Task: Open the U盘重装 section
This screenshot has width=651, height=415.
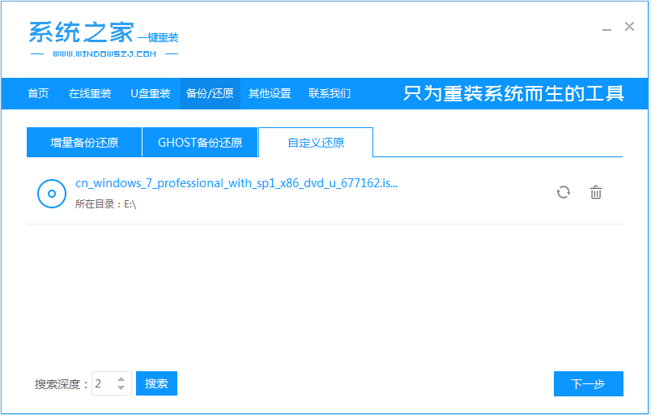Action: coord(151,93)
